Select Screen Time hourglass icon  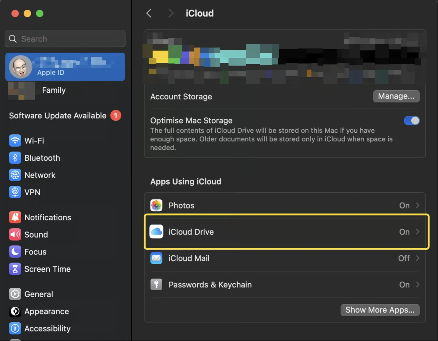click(x=15, y=269)
